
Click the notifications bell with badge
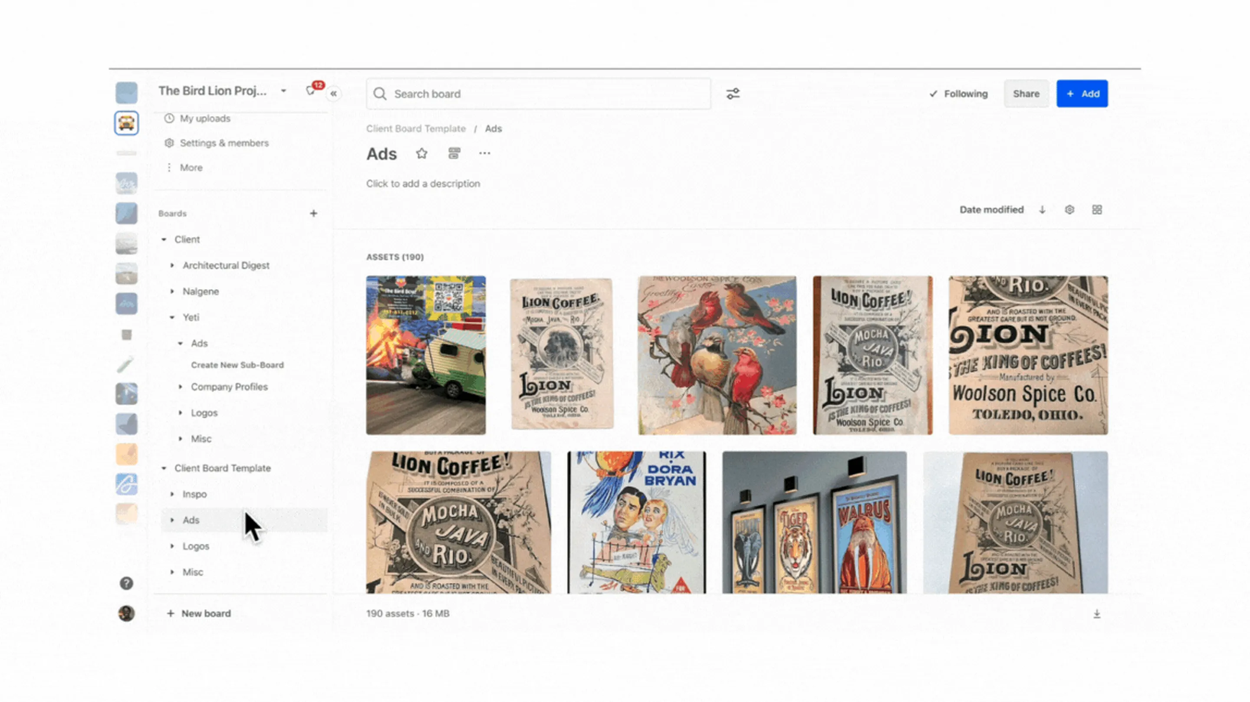click(x=311, y=91)
